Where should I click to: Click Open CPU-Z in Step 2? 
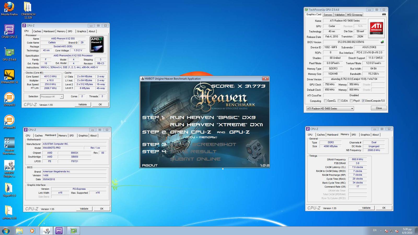pyautogui.click(x=190, y=132)
